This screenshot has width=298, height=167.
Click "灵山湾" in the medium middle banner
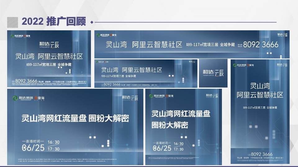tap(110, 70)
